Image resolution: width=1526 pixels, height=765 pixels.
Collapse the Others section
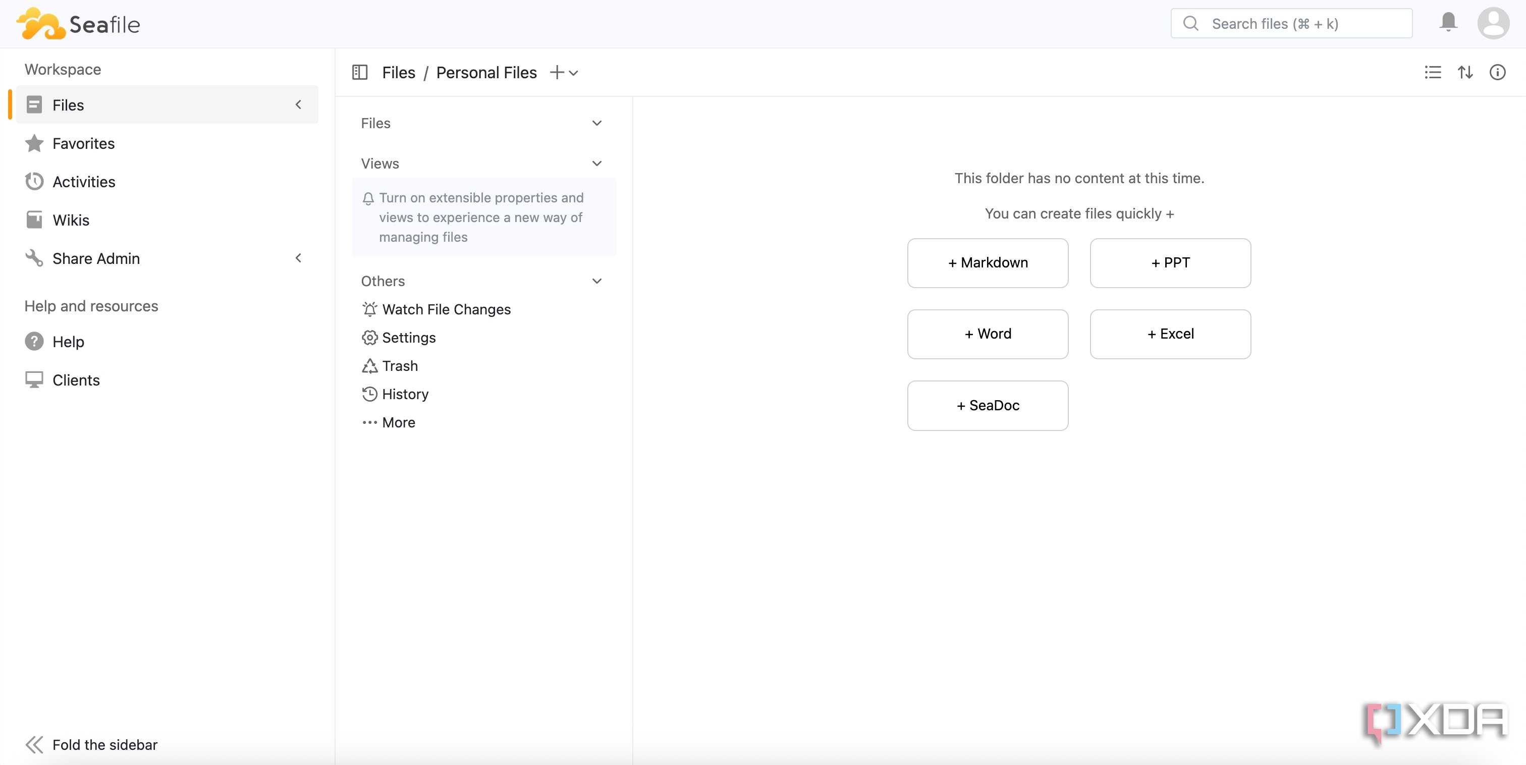click(x=596, y=281)
